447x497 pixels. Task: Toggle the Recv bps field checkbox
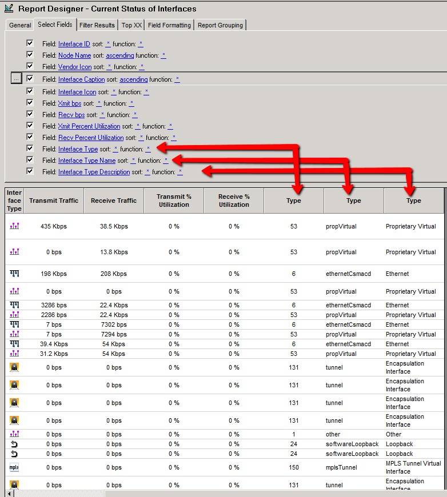tap(30, 114)
